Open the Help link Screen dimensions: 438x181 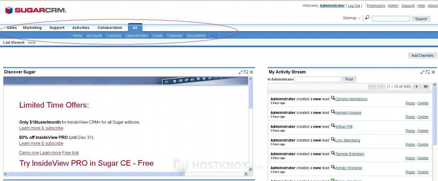pyautogui.click(x=421, y=6)
